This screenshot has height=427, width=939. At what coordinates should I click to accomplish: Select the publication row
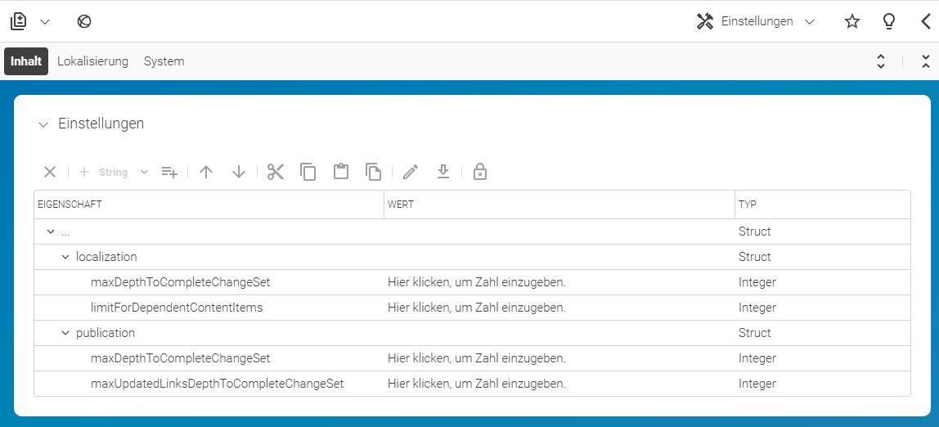pyautogui.click(x=473, y=333)
